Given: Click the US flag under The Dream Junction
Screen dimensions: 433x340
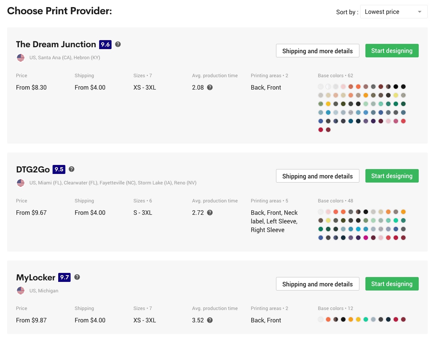Looking at the screenshot, I should 21,58.
